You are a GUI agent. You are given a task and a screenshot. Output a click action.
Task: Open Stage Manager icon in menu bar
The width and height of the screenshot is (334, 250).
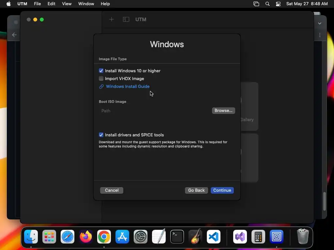point(256,4)
